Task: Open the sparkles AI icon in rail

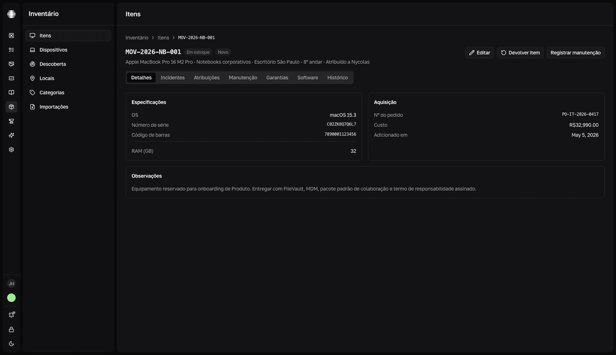Action: point(11,135)
